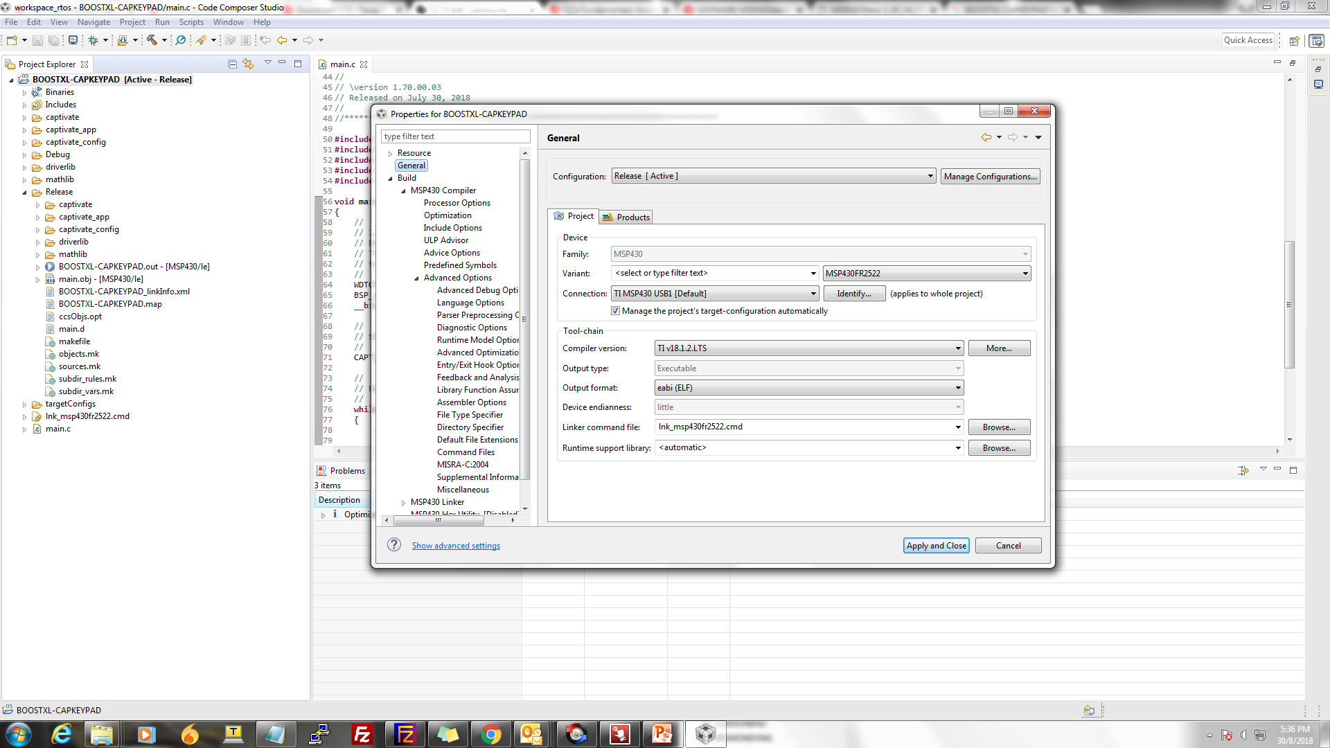This screenshot has height=748, width=1330.
Task: Open Internet Explorer from taskbar
Action: 62,734
